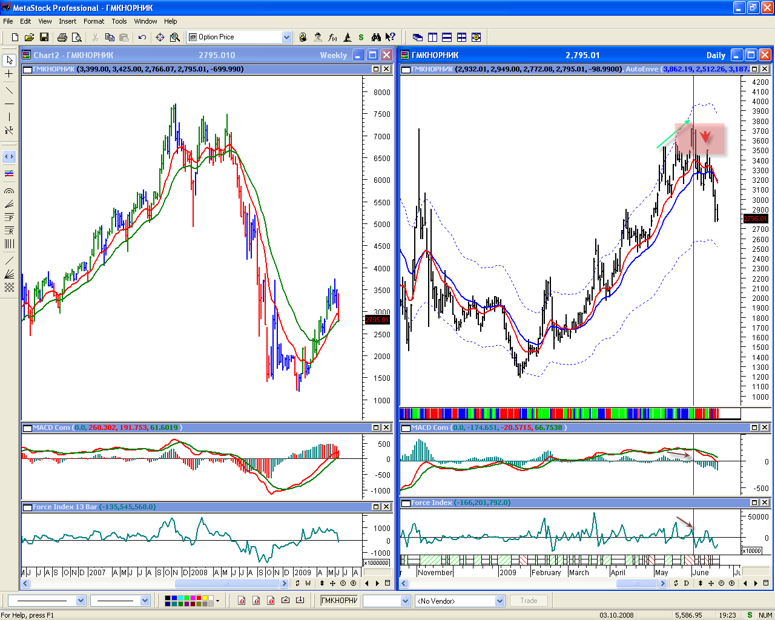775x620 pixels.
Task: Open the Insert menu
Action: (68, 21)
